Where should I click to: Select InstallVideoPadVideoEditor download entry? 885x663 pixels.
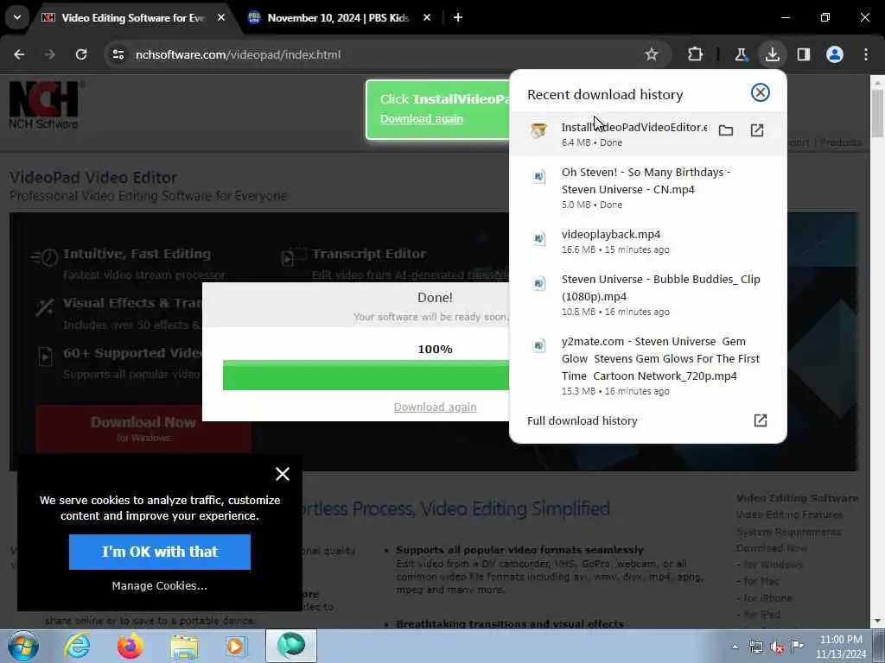(x=647, y=134)
